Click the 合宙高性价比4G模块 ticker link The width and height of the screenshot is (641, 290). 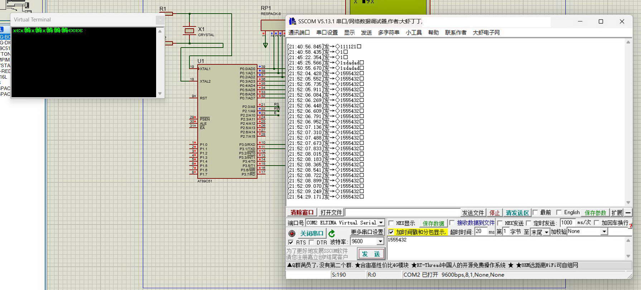click(382, 265)
